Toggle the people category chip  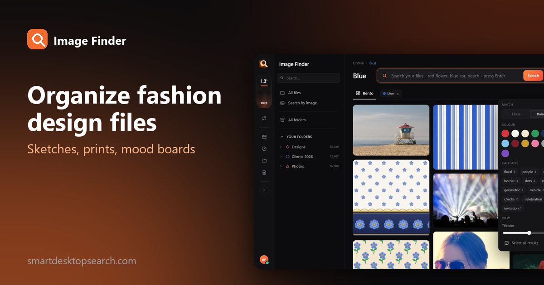pyautogui.click(x=529, y=172)
